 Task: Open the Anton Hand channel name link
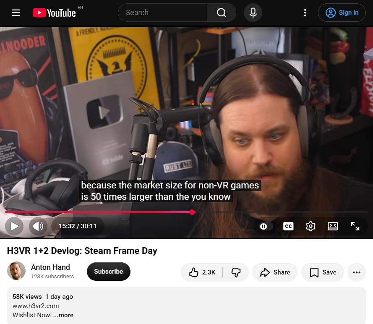point(50,267)
